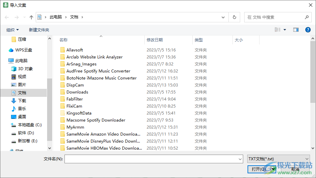This screenshot has width=316, height=178.
Task: Go forward with the right arrow button
Action: (16, 17)
